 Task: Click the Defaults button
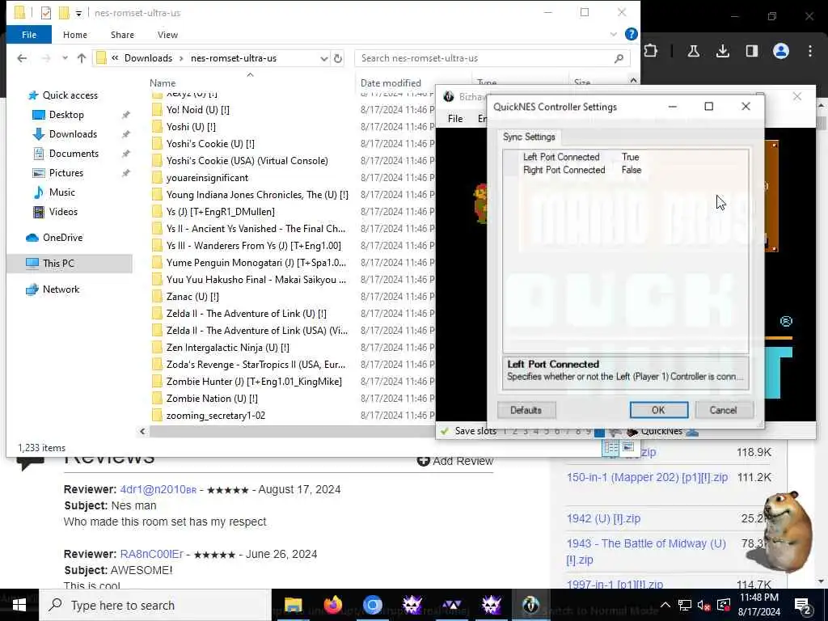click(x=526, y=410)
